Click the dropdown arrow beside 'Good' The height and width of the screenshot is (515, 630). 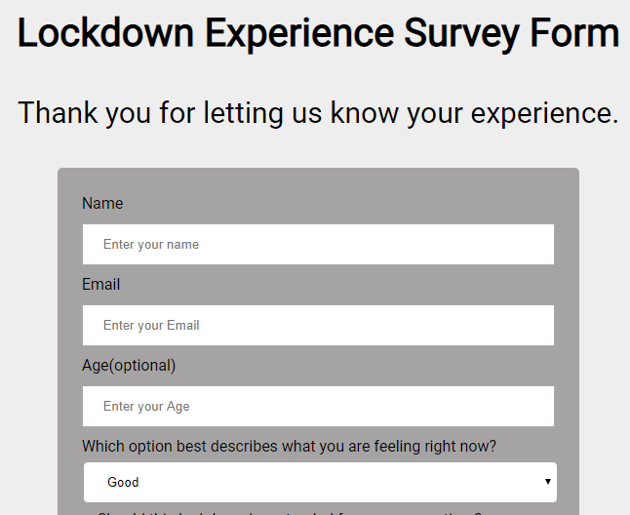point(548,482)
